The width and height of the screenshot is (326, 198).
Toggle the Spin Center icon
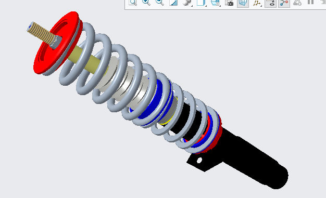[284, 3]
